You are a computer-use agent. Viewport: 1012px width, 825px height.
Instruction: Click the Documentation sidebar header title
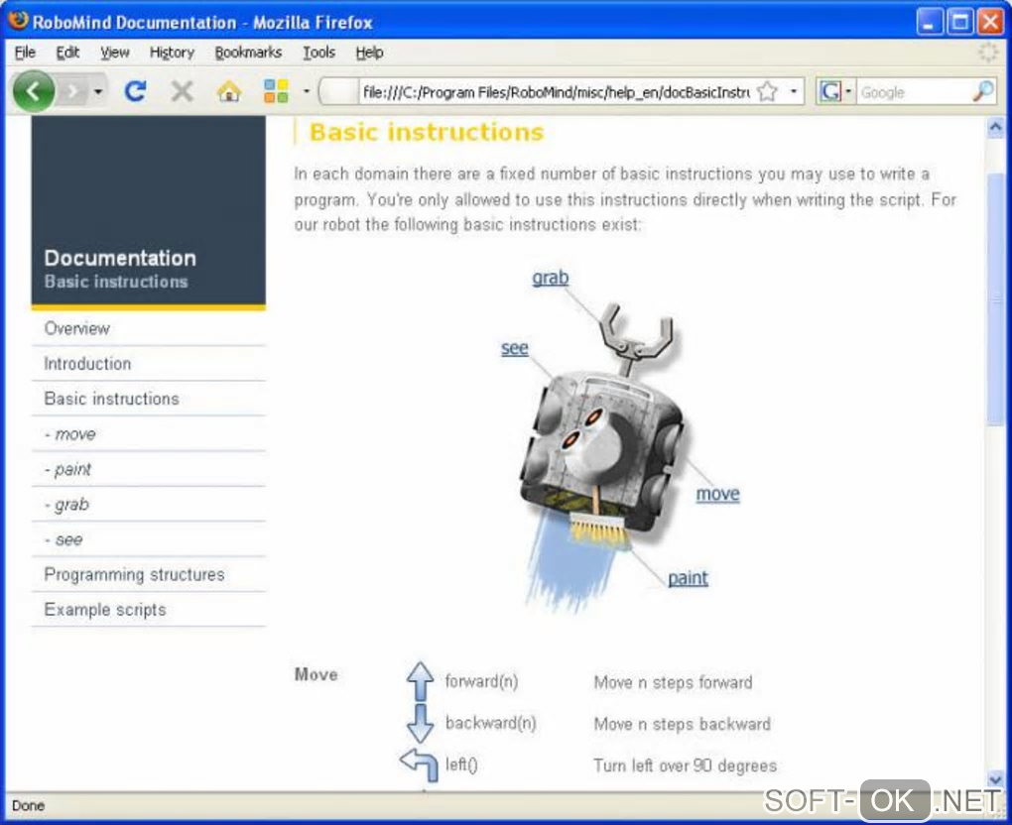point(120,258)
